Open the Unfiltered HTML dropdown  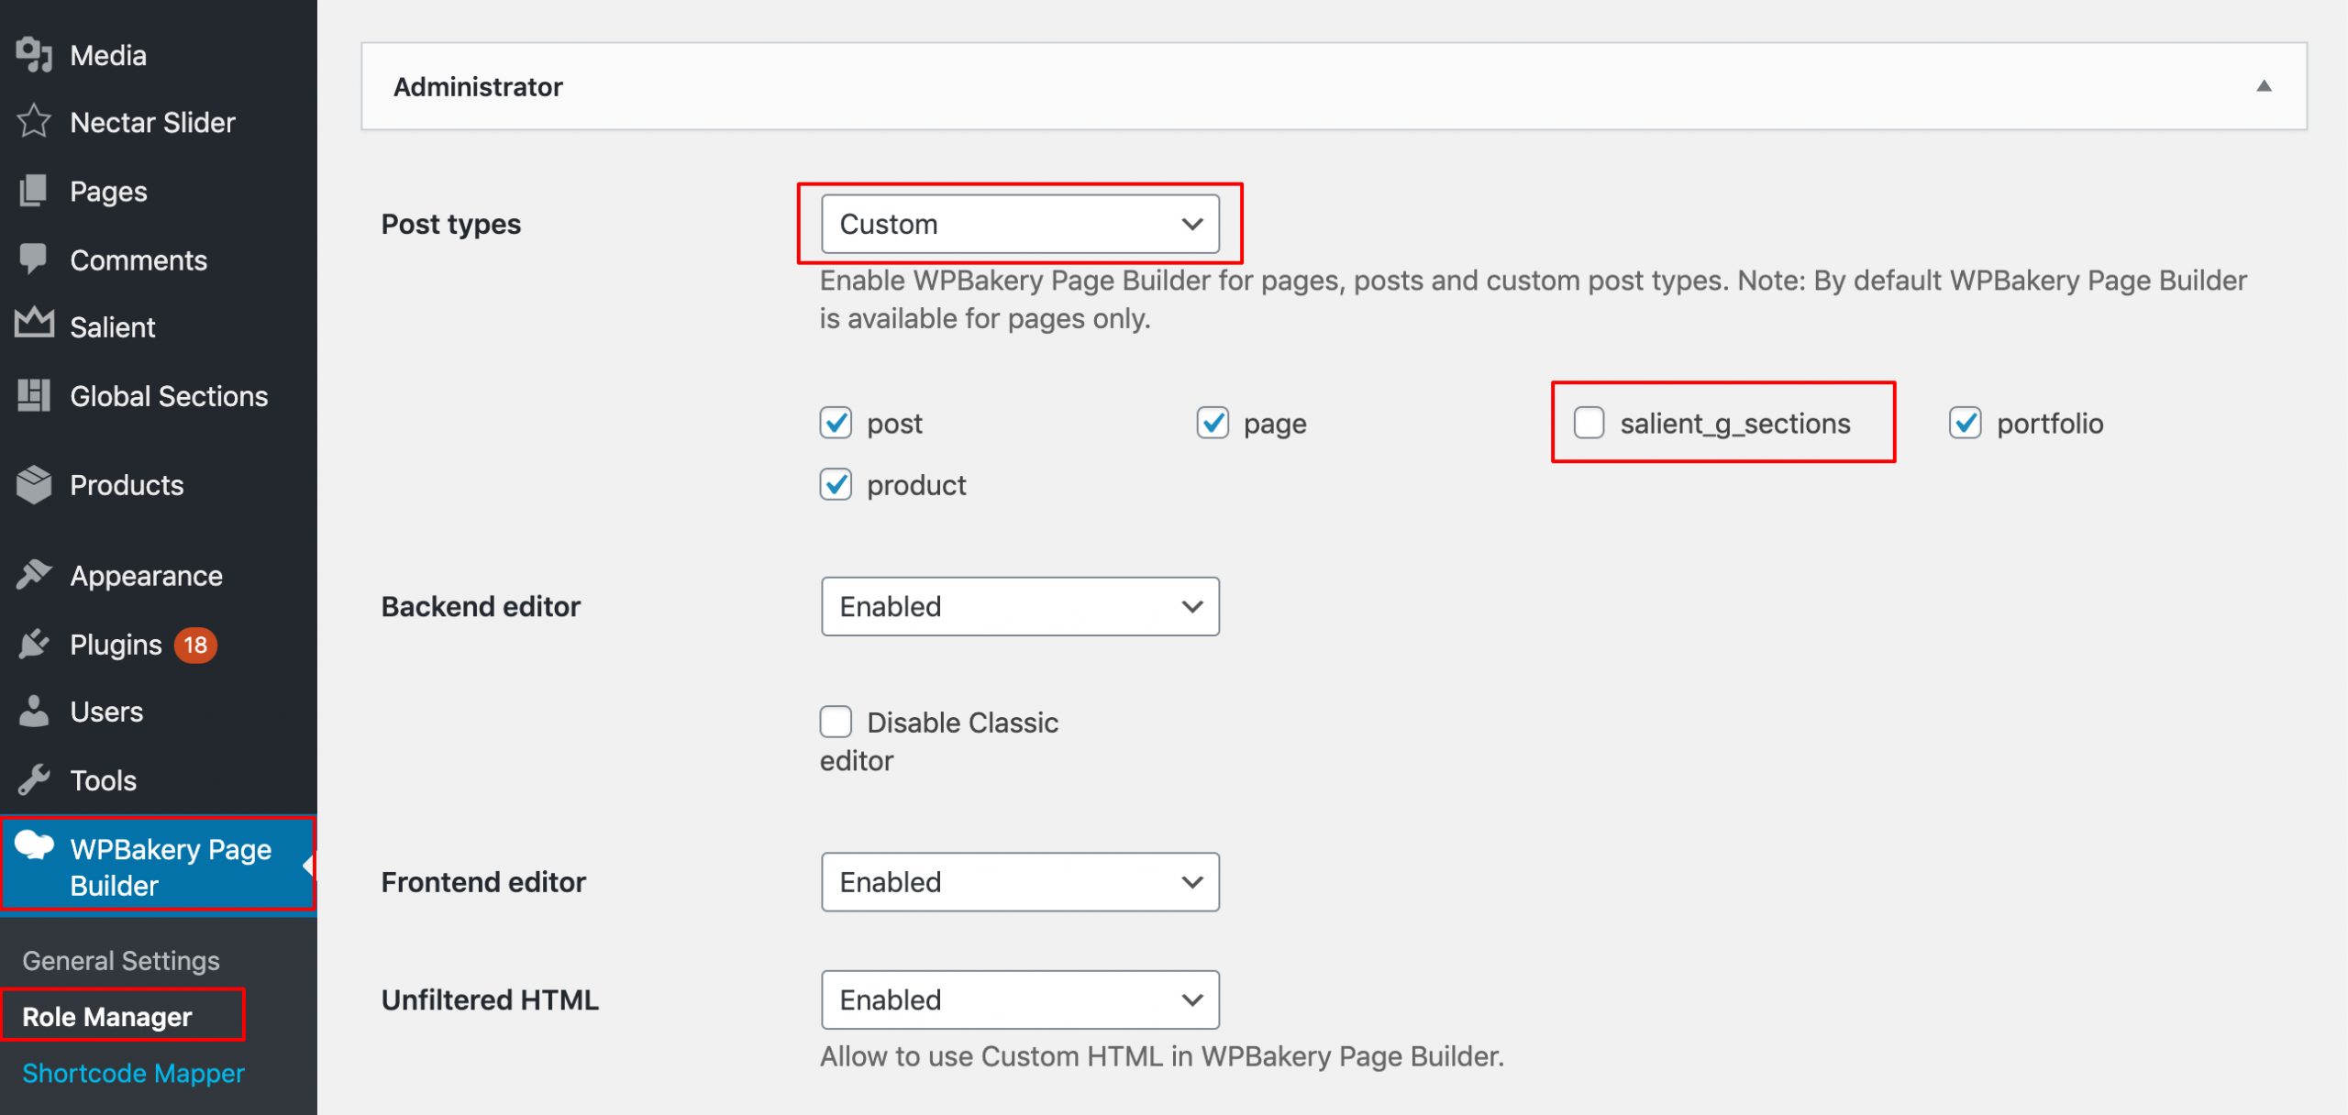(1020, 999)
